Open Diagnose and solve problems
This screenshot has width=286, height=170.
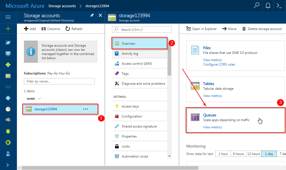click(139, 84)
